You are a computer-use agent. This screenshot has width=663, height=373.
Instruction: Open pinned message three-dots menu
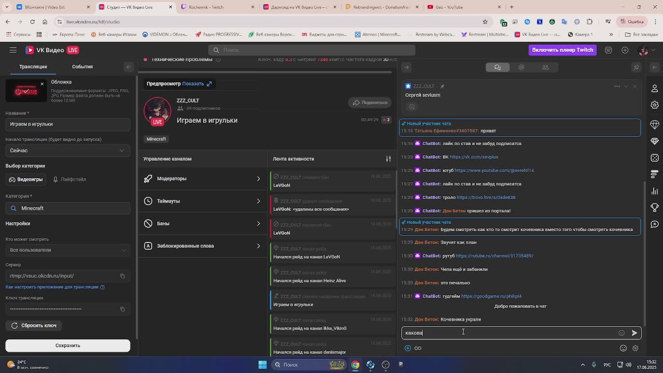click(617, 86)
